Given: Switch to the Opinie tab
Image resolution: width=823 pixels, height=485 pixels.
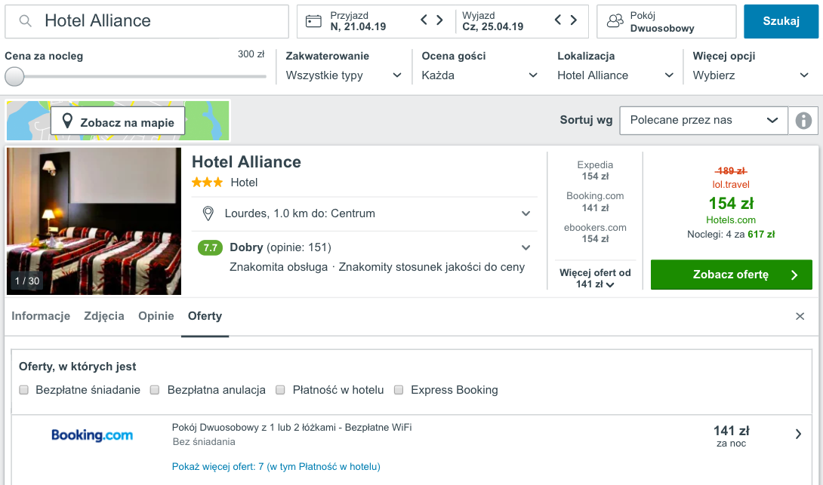Looking at the screenshot, I should [156, 316].
